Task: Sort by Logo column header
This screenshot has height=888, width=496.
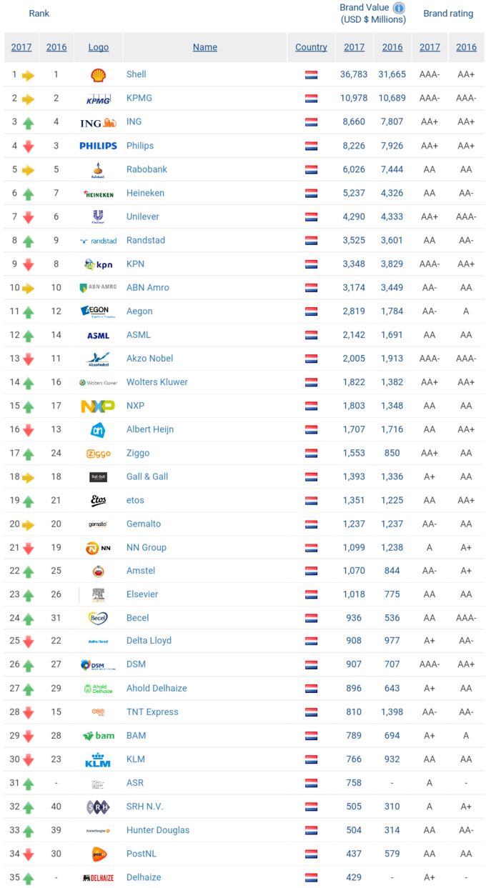Action: [99, 47]
